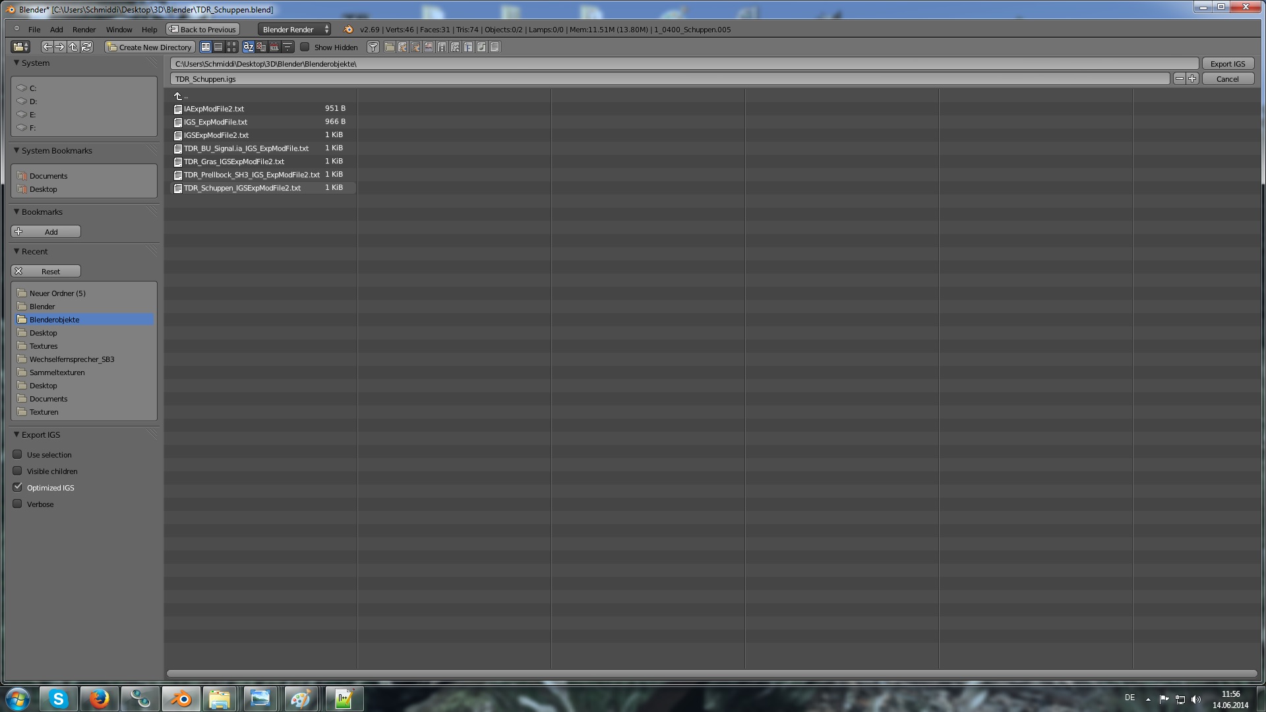Viewport: 1266px width, 712px height.
Task: Go to parent directory arrow
Action: pos(73,47)
